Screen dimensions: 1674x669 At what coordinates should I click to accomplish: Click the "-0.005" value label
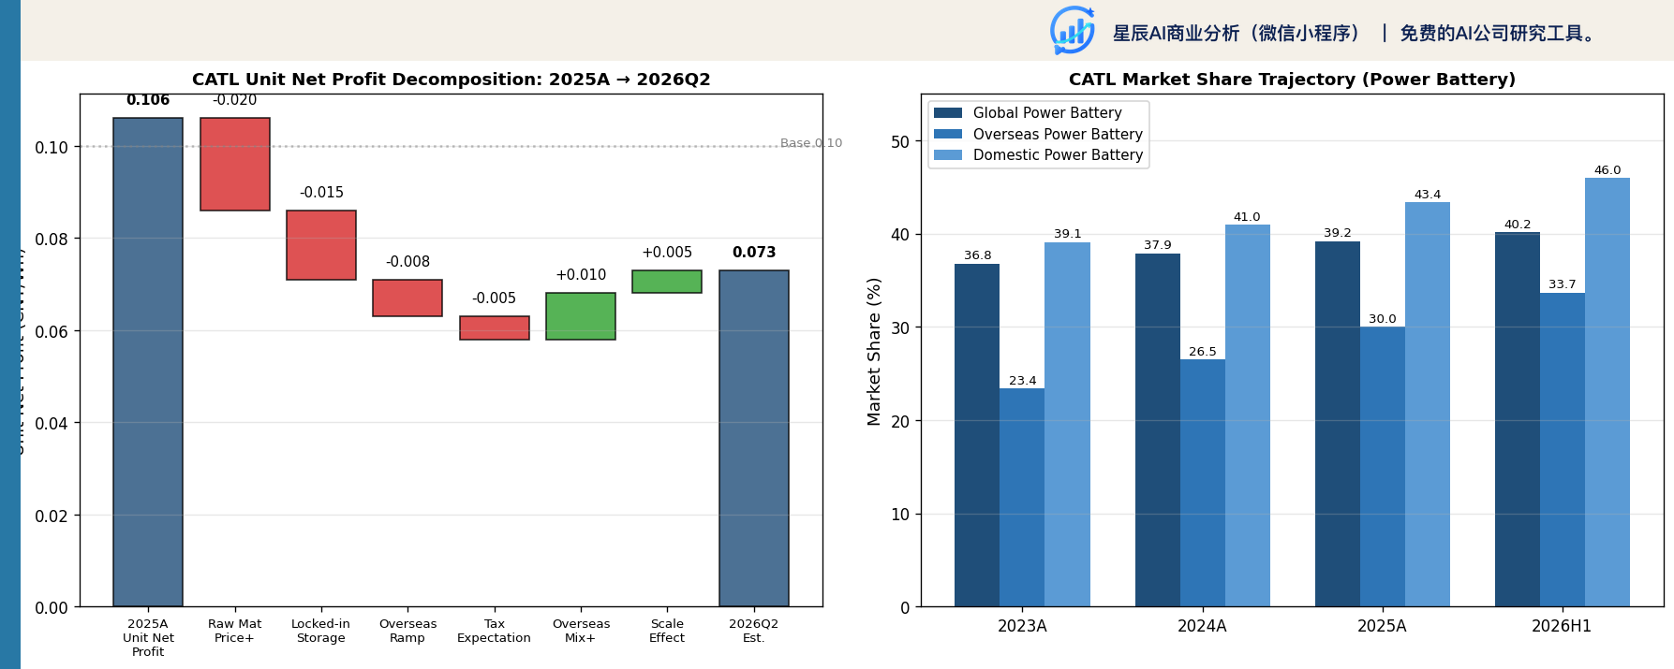click(x=494, y=298)
